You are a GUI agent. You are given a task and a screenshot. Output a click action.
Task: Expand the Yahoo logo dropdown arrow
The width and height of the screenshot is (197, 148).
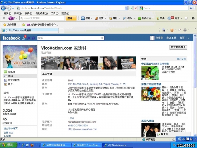[17, 18]
